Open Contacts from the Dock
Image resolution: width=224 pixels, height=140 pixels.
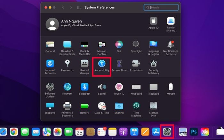click(91, 132)
